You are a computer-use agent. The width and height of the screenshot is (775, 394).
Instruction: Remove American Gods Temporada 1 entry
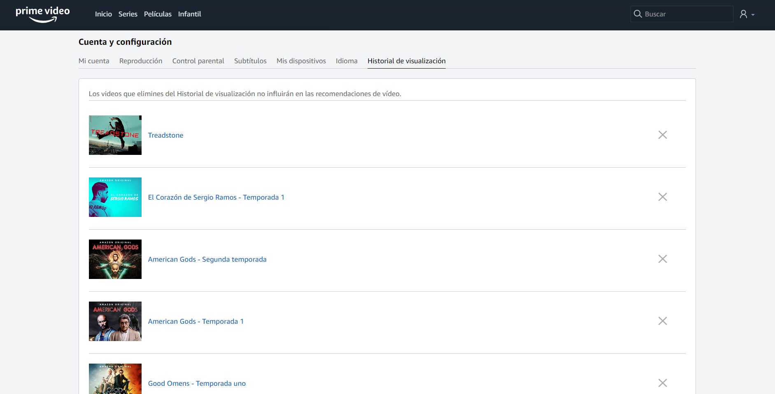(662, 321)
